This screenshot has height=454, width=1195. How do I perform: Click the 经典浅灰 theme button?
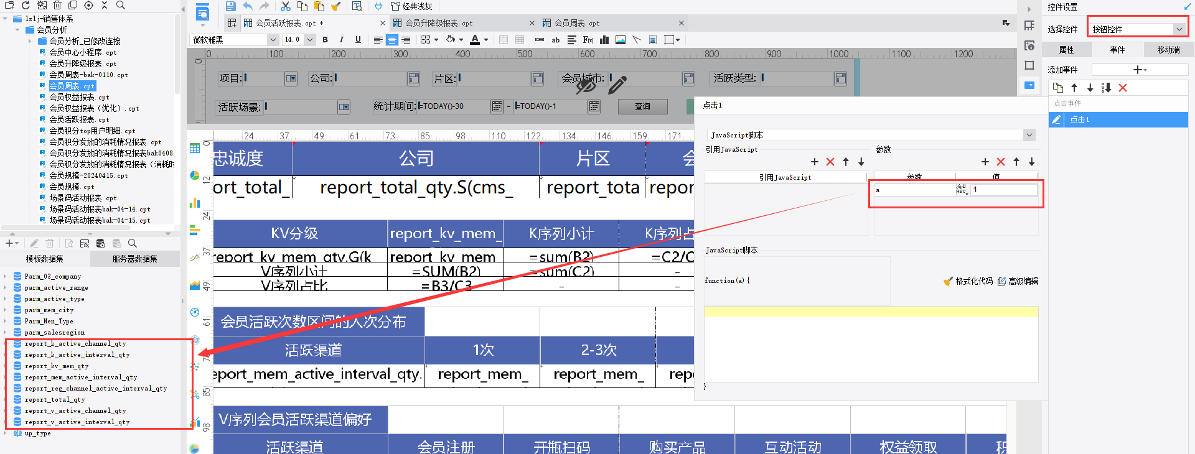click(411, 6)
